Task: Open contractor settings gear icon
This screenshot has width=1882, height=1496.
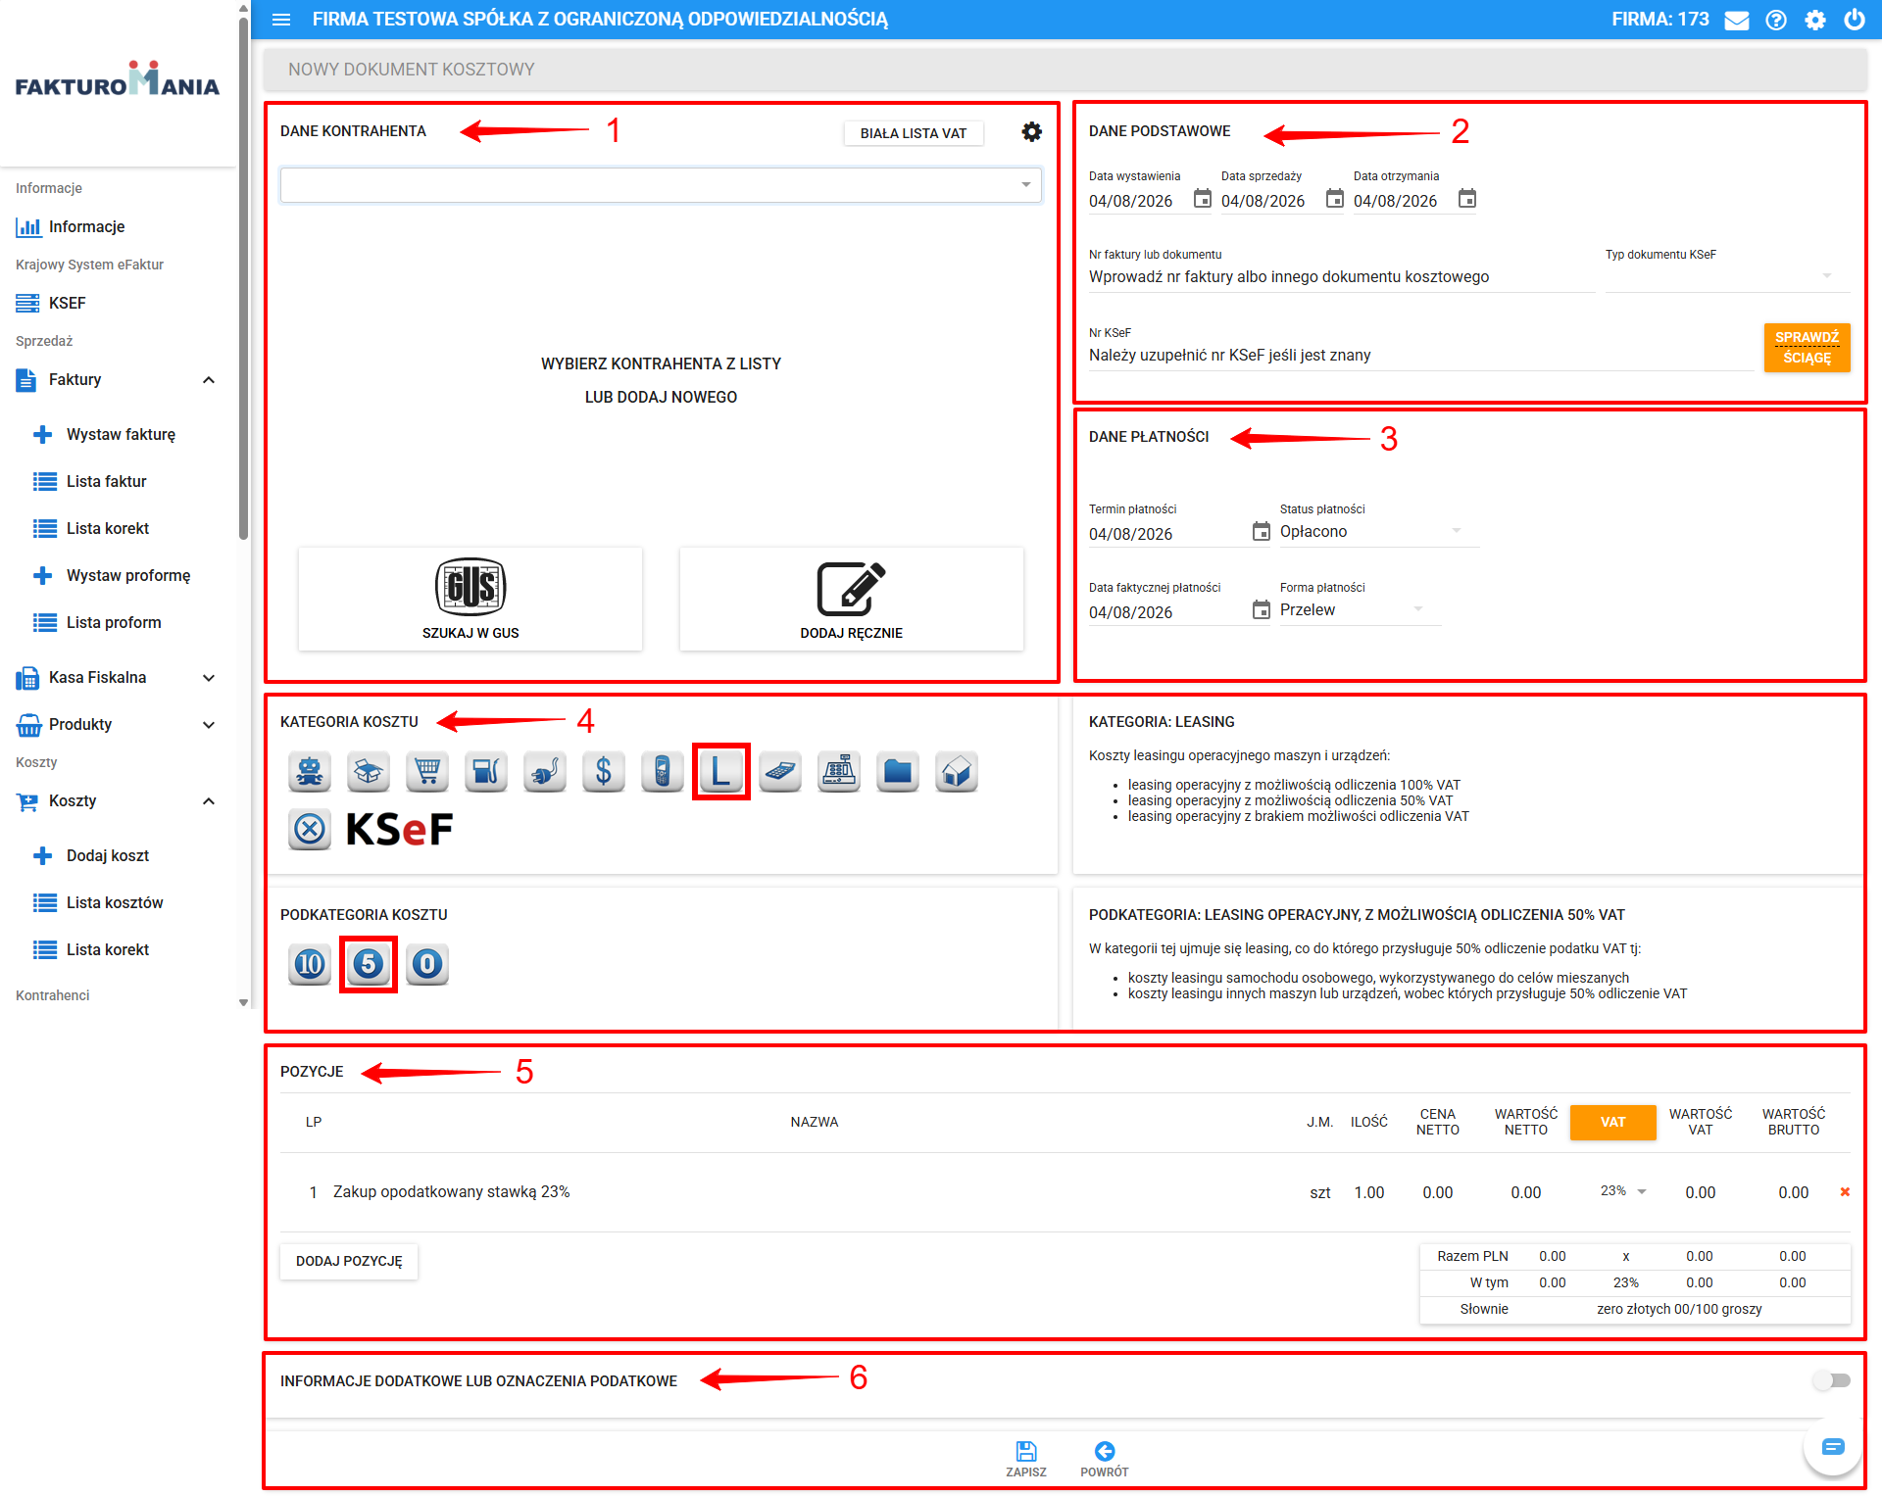Action: tap(1032, 132)
